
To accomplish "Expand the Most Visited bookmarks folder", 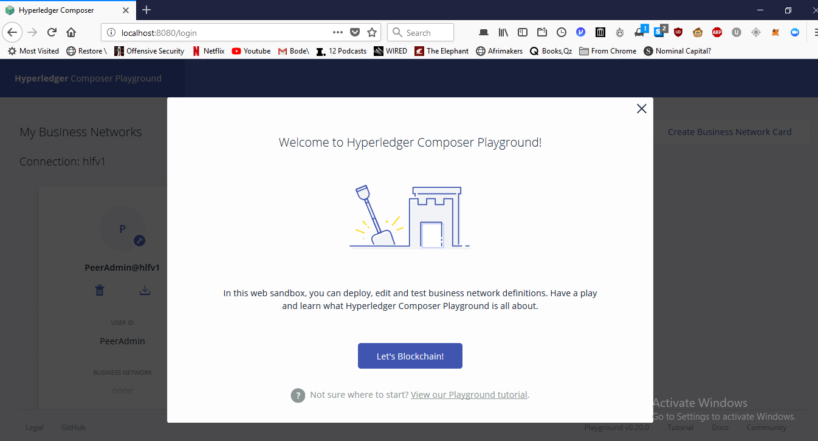I will (x=33, y=50).
